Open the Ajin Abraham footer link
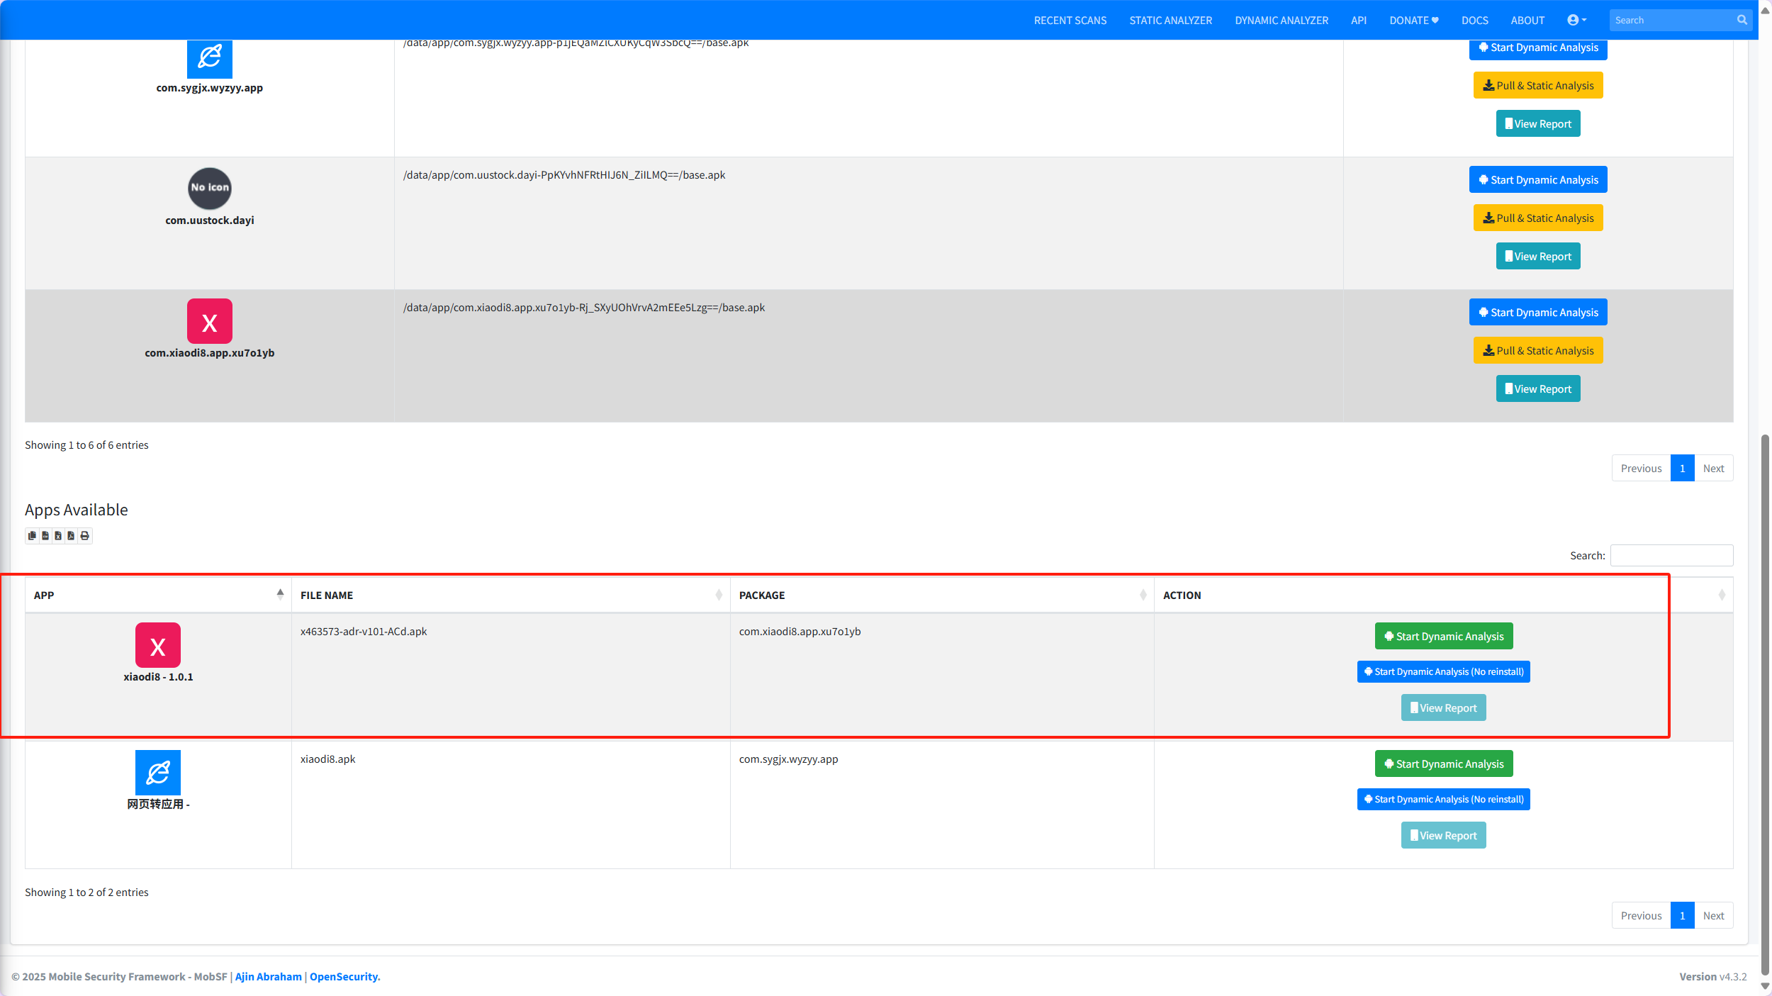The width and height of the screenshot is (1772, 996). coord(268,976)
